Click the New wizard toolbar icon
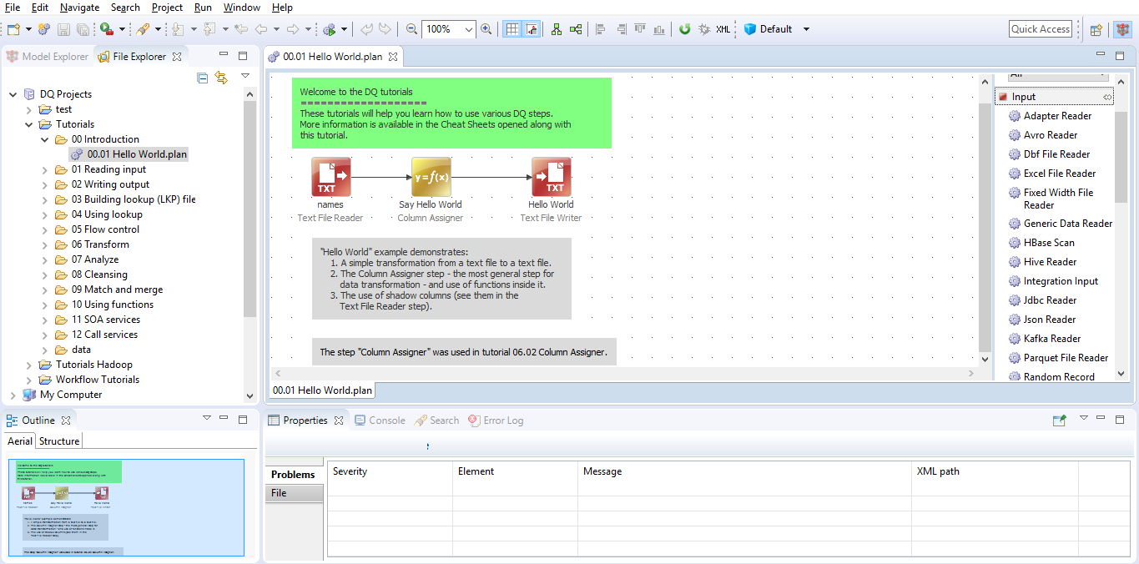Viewport: 1139px width, 564px height. pyautogui.click(x=13, y=29)
